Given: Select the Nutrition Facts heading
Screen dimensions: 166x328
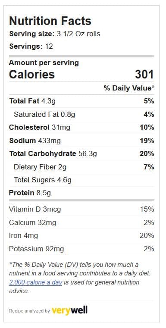Looking at the screenshot, I should click(x=50, y=21).
